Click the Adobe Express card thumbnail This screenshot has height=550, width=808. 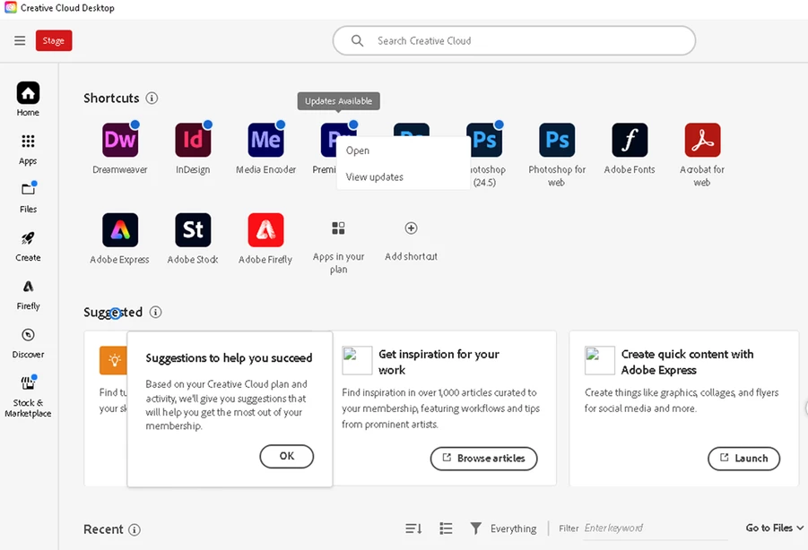[x=600, y=360]
